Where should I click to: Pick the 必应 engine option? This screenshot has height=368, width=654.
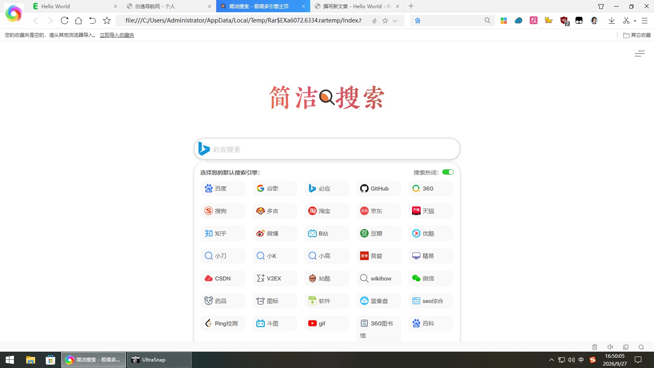point(327,188)
